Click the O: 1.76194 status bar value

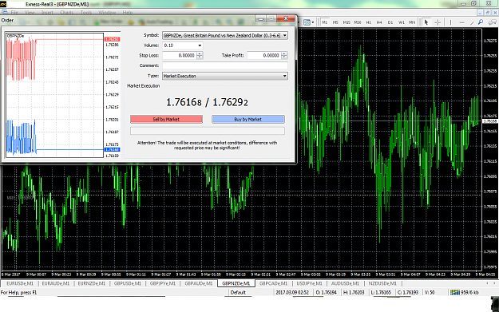pyautogui.click(x=327, y=292)
